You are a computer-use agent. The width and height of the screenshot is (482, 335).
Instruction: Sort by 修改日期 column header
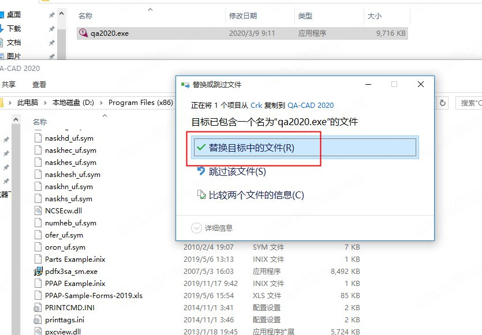(243, 16)
